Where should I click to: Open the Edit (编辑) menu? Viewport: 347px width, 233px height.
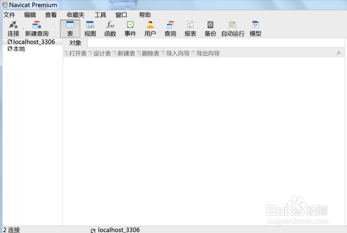(30, 15)
